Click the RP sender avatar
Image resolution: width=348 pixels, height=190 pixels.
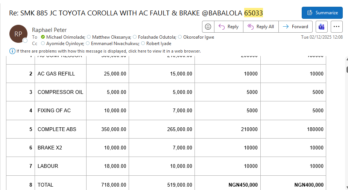click(x=18, y=34)
